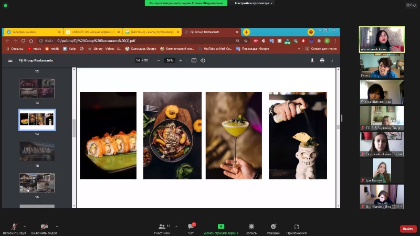The image size is (420, 236).
Task: Open Zoom Participants panel
Action: [162, 229]
